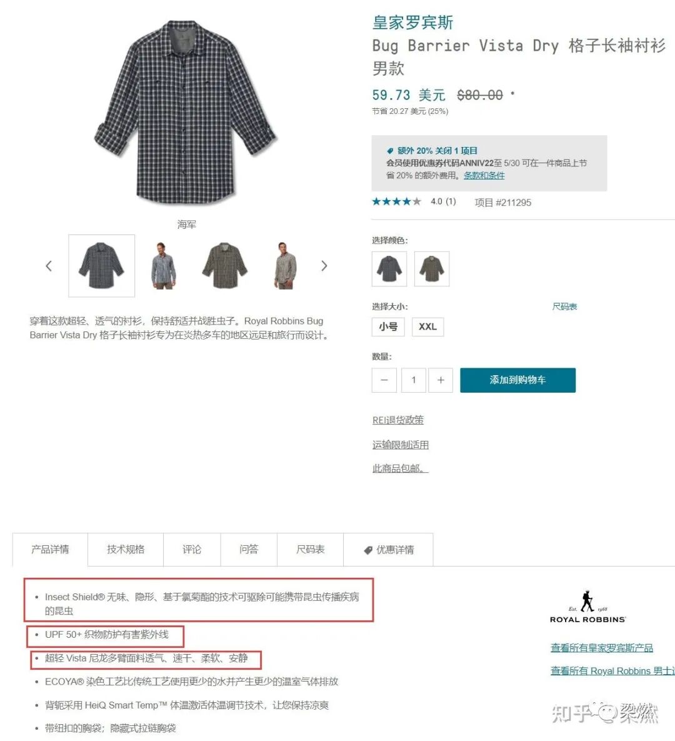Select the olive green shirt color swatch
Viewport: 675px width, 741px height.
432,269
